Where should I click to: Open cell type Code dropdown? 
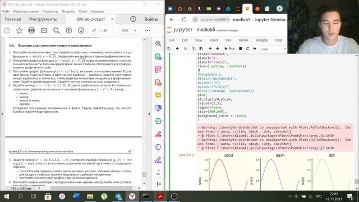pos(273,49)
